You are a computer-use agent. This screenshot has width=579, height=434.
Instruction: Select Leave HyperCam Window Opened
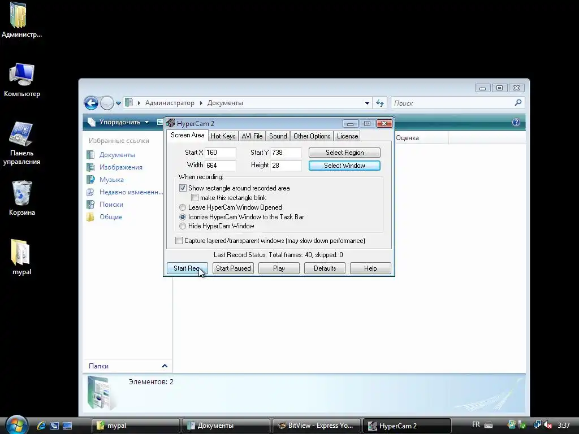click(183, 207)
